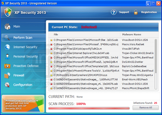Click the results list vertical scrollbar

click(156, 64)
